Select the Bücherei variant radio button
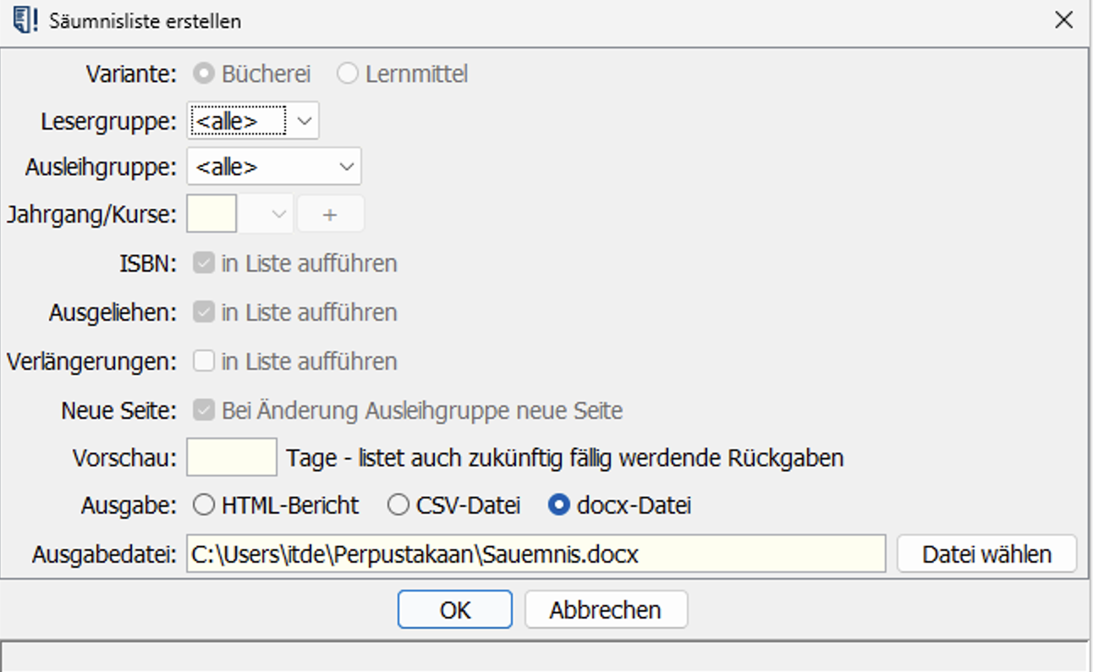1093x672 pixels. click(x=204, y=74)
